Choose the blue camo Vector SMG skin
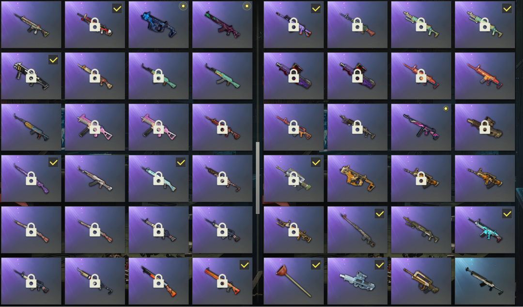Screen dimensions: 523x307 coord(158,24)
